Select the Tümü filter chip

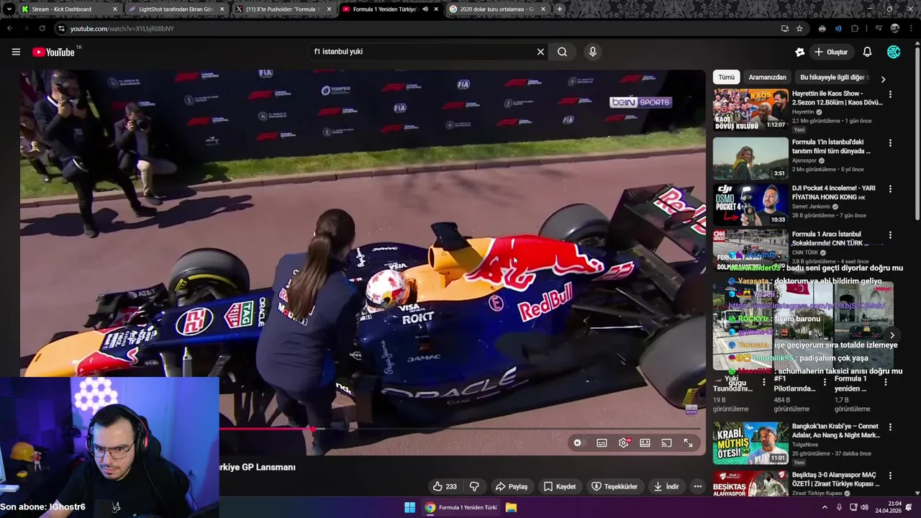point(727,77)
